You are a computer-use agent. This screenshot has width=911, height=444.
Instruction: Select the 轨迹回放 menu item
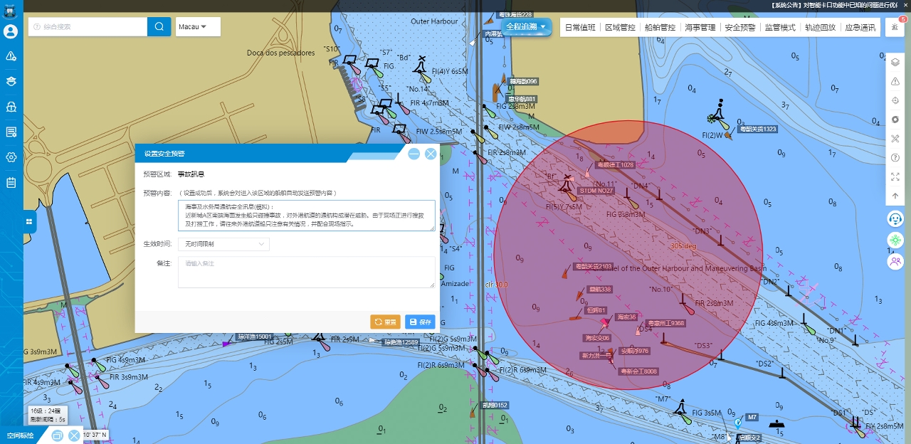[x=820, y=28]
